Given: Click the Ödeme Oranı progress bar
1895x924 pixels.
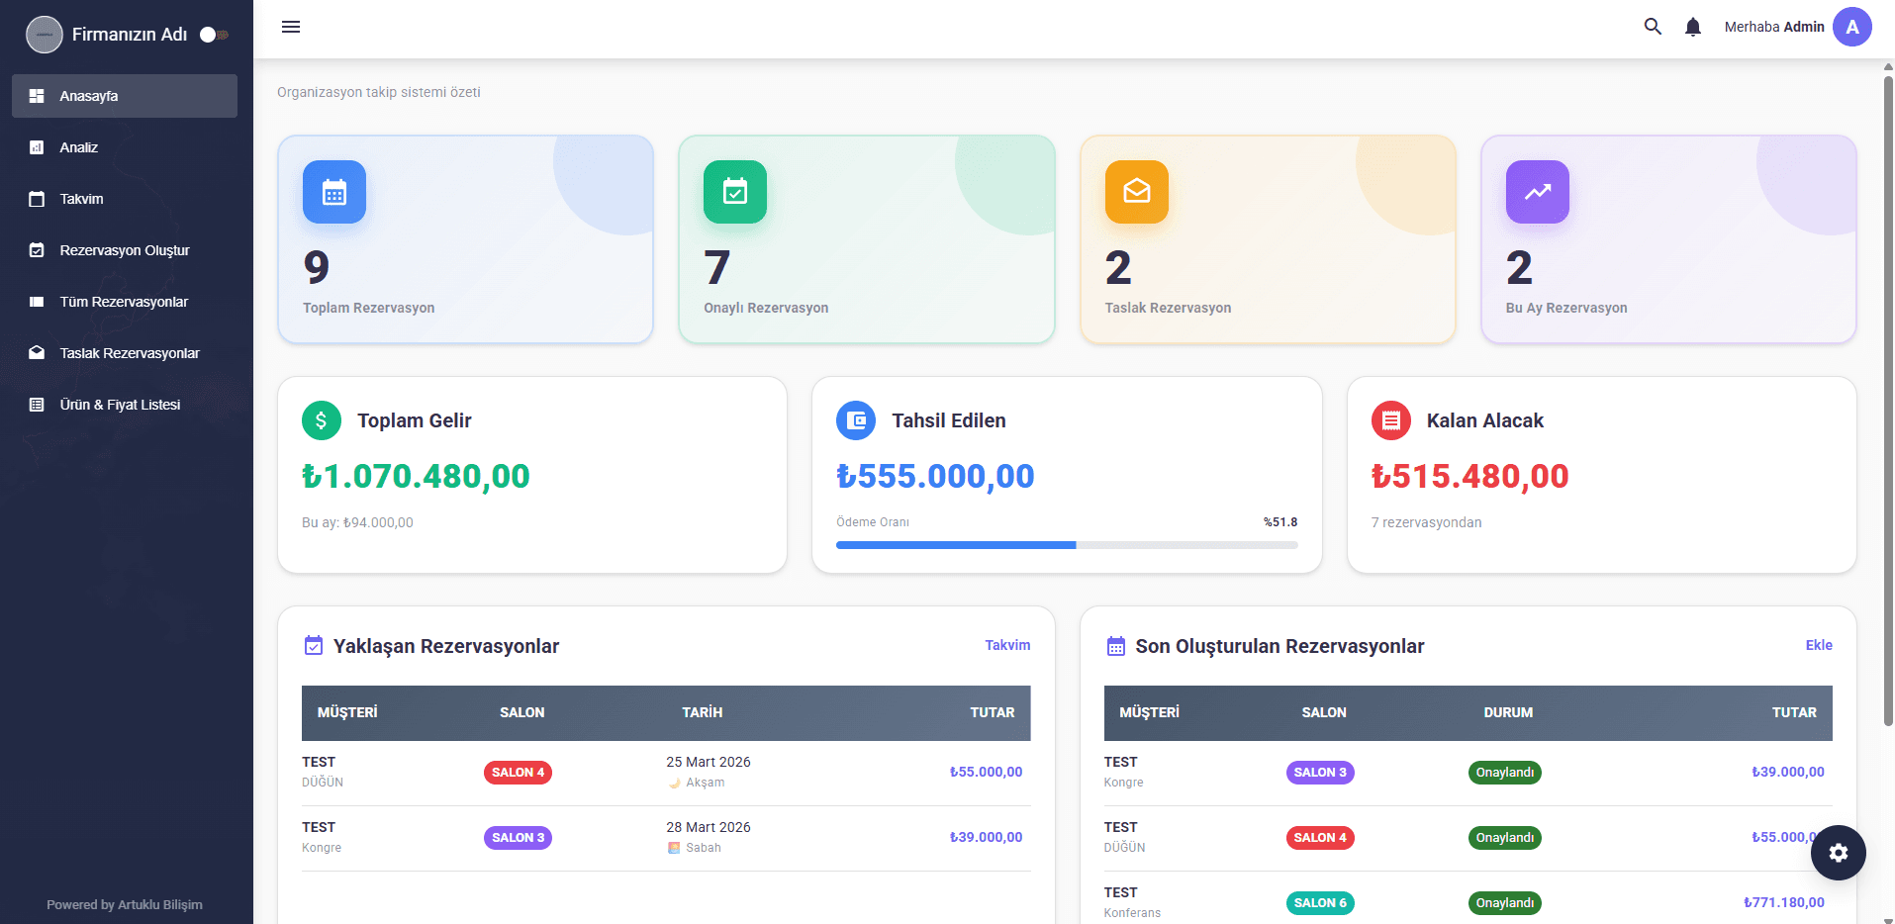Looking at the screenshot, I should [1066, 545].
